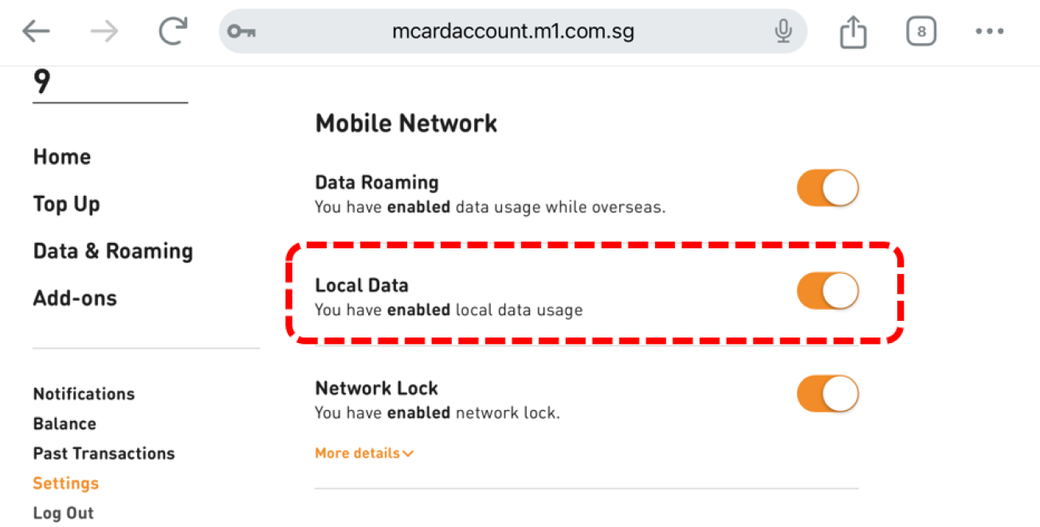Viewport: 1040px width, 527px height.
Task: Turn off the Local Data switch
Action: (827, 291)
